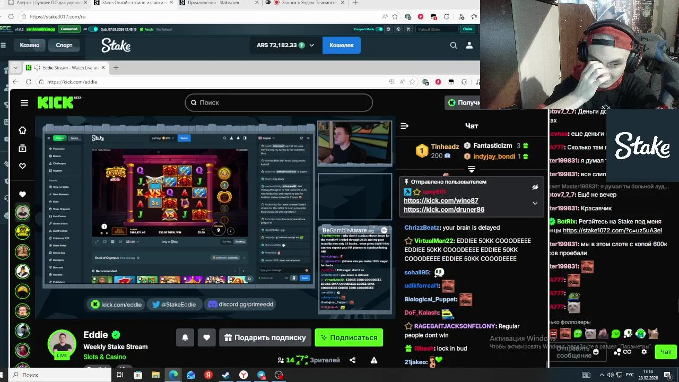The width and height of the screenshot is (679, 382).
Task: Open File Explorer from the taskbar
Action: coord(155,375)
